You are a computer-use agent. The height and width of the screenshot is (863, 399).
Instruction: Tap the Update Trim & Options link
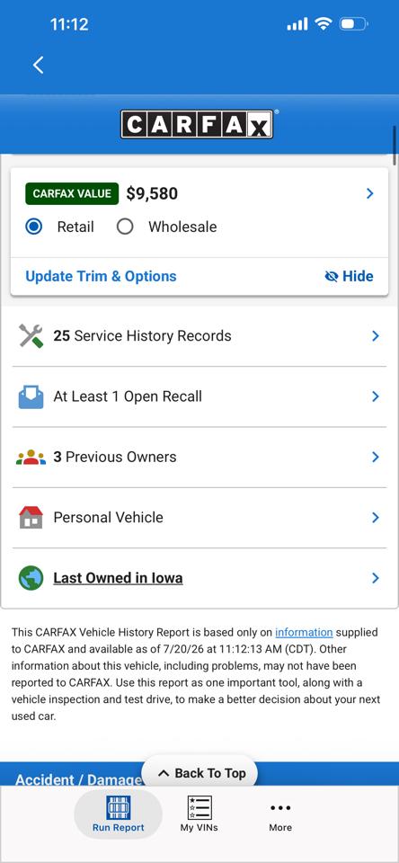tap(102, 276)
